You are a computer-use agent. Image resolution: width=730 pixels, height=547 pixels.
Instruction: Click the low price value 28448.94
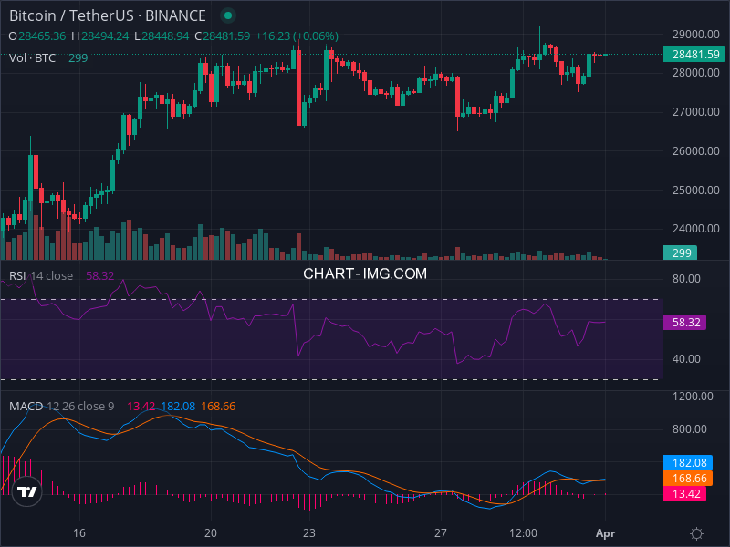pyautogui.click(x=165, y=36)
